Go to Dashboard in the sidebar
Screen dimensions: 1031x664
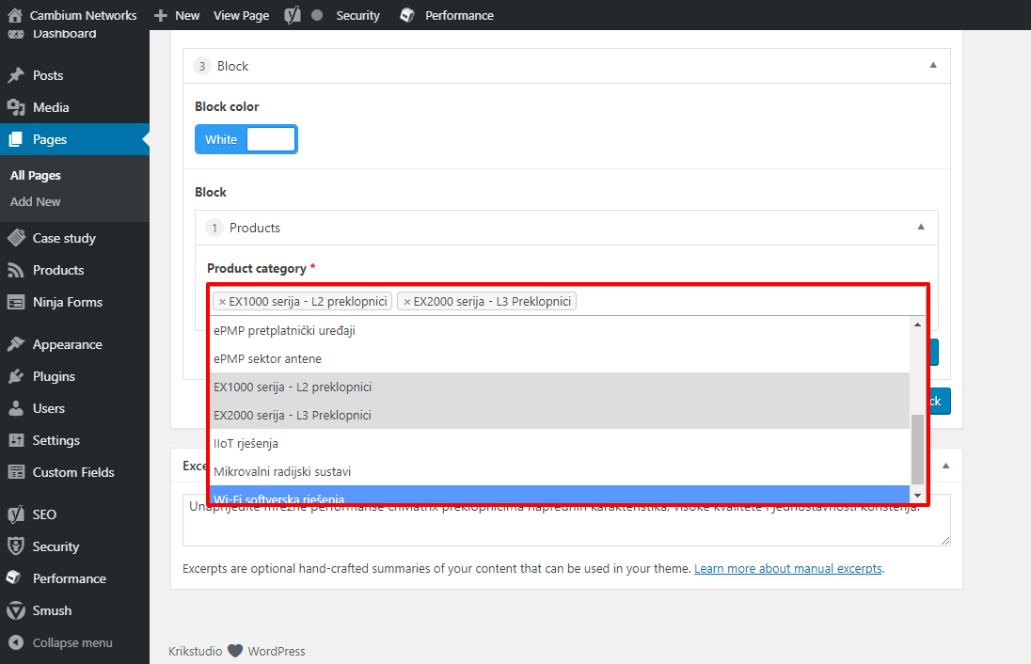click(x=64, y=34)
